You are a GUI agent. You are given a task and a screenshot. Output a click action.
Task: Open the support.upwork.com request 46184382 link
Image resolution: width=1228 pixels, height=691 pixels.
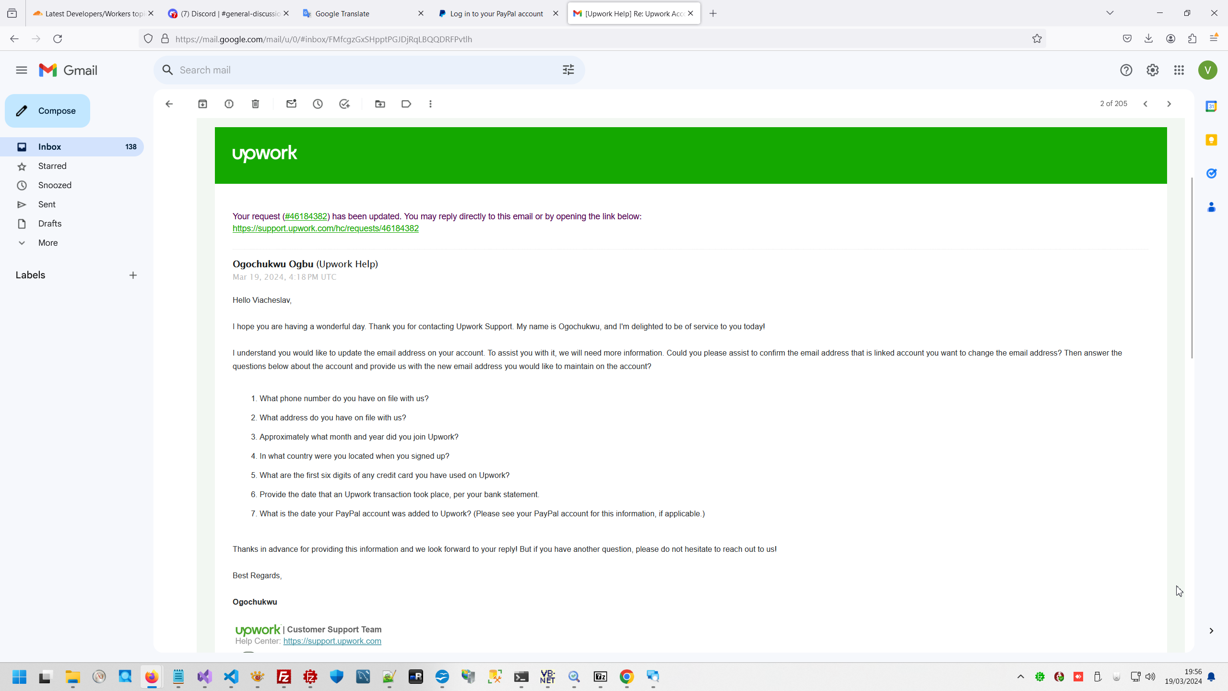point(325,228)
